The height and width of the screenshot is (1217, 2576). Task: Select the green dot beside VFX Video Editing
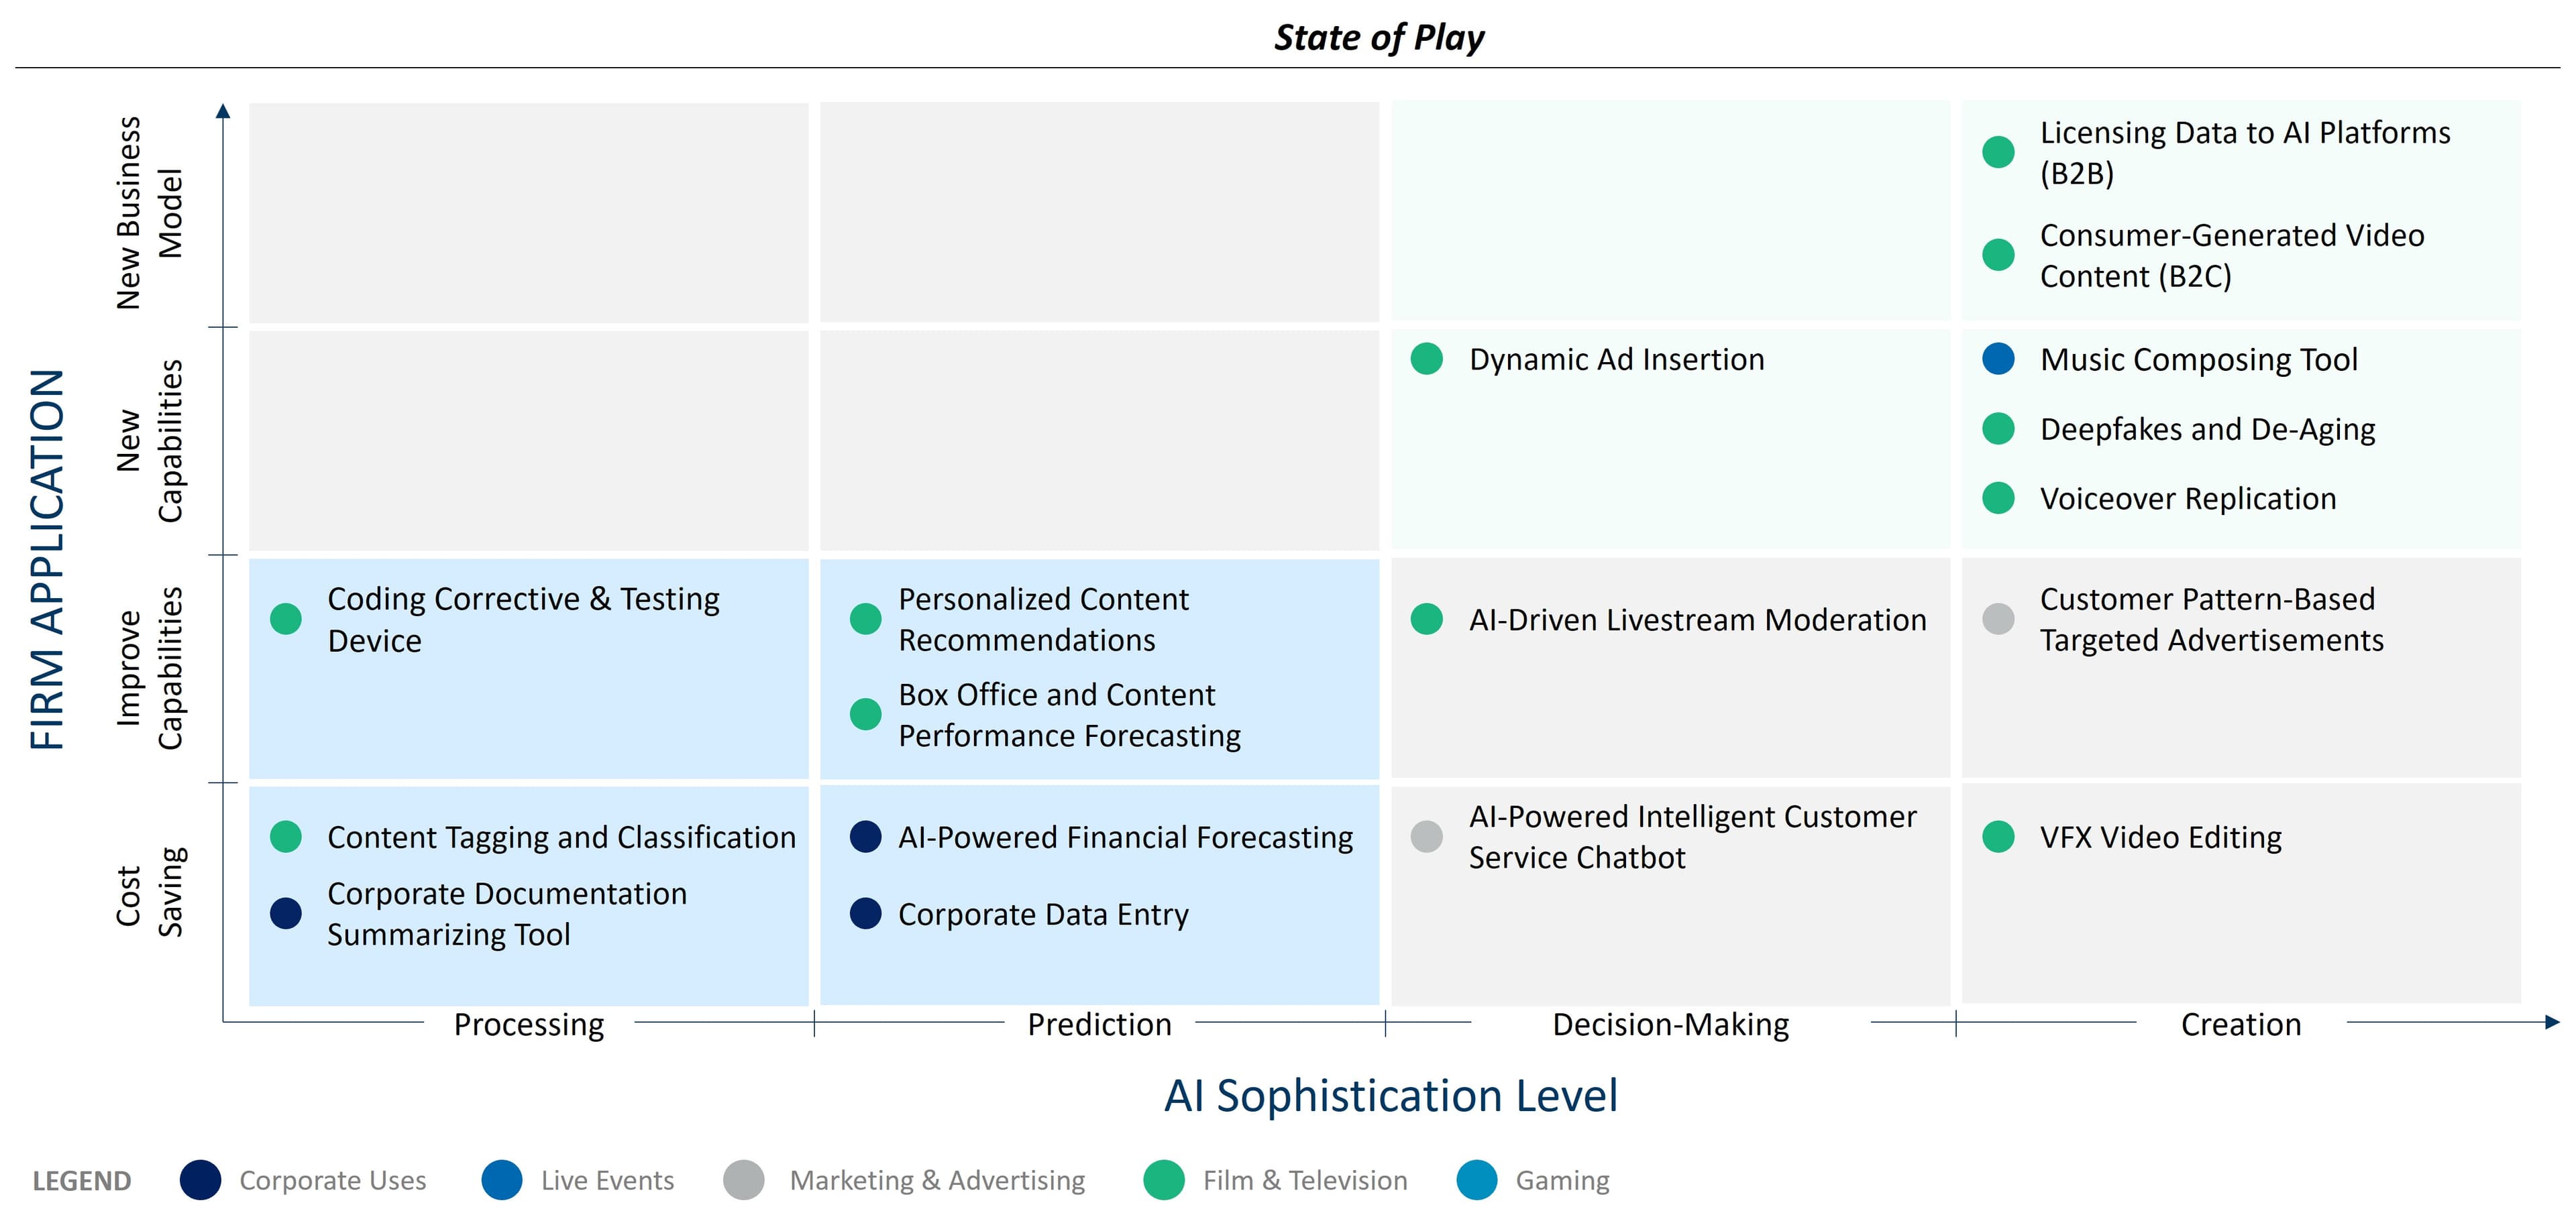(1998, 836)
